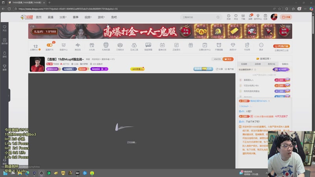
Task: Click the browser favorites star icon
Action: point(280,9)
